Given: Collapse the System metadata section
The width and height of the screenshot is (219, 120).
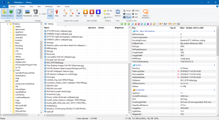Looking at the screenshot, I should tap(214, 65).
